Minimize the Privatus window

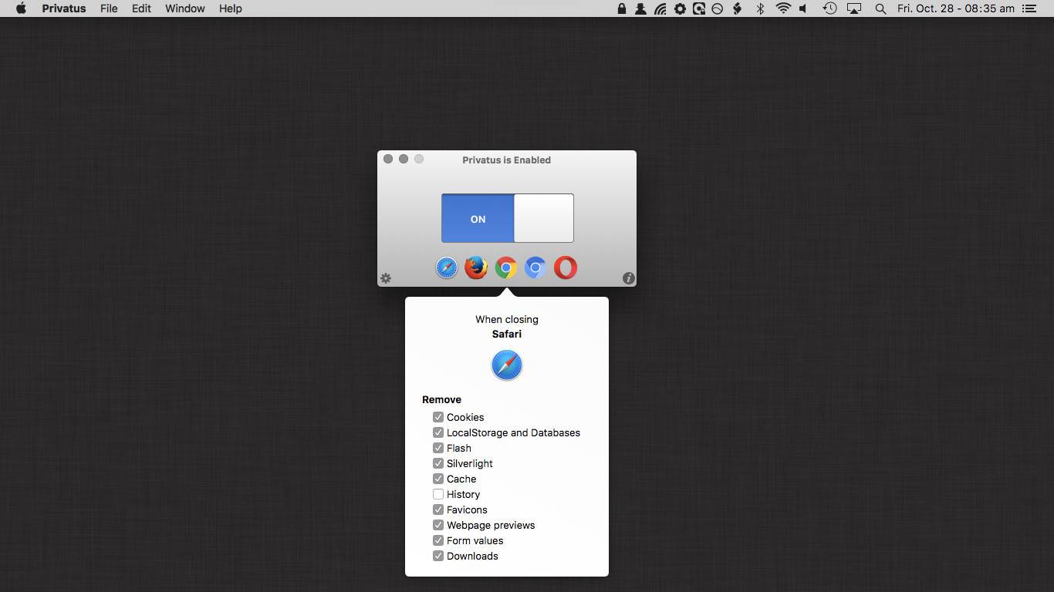[x=404, y=159]
